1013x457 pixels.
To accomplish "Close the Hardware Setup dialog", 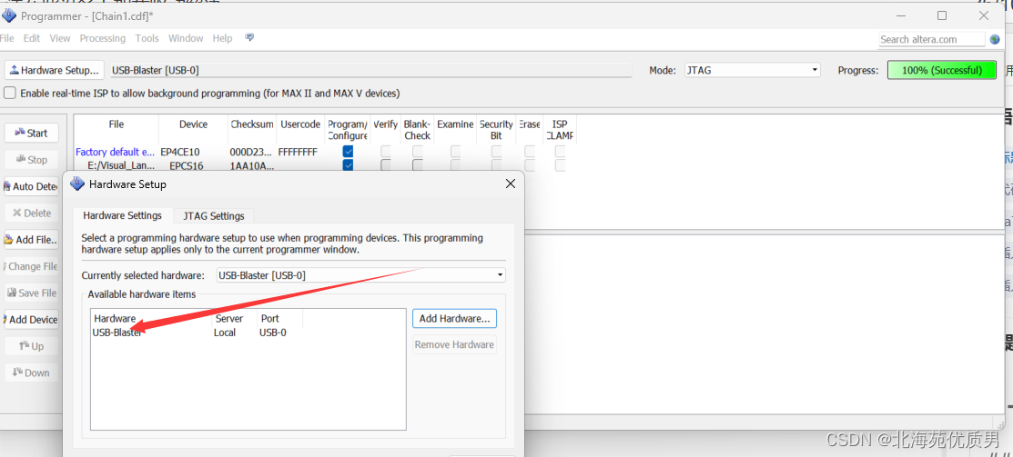I will 510,184.
